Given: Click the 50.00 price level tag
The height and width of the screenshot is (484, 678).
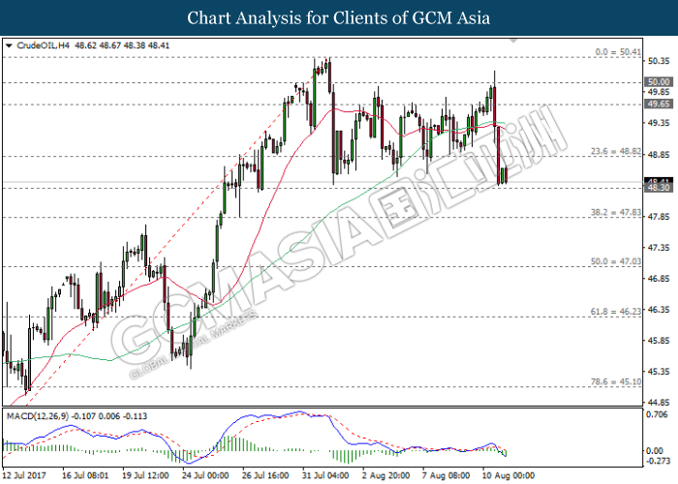Looking at the screenshot, I should coord(659,82).
